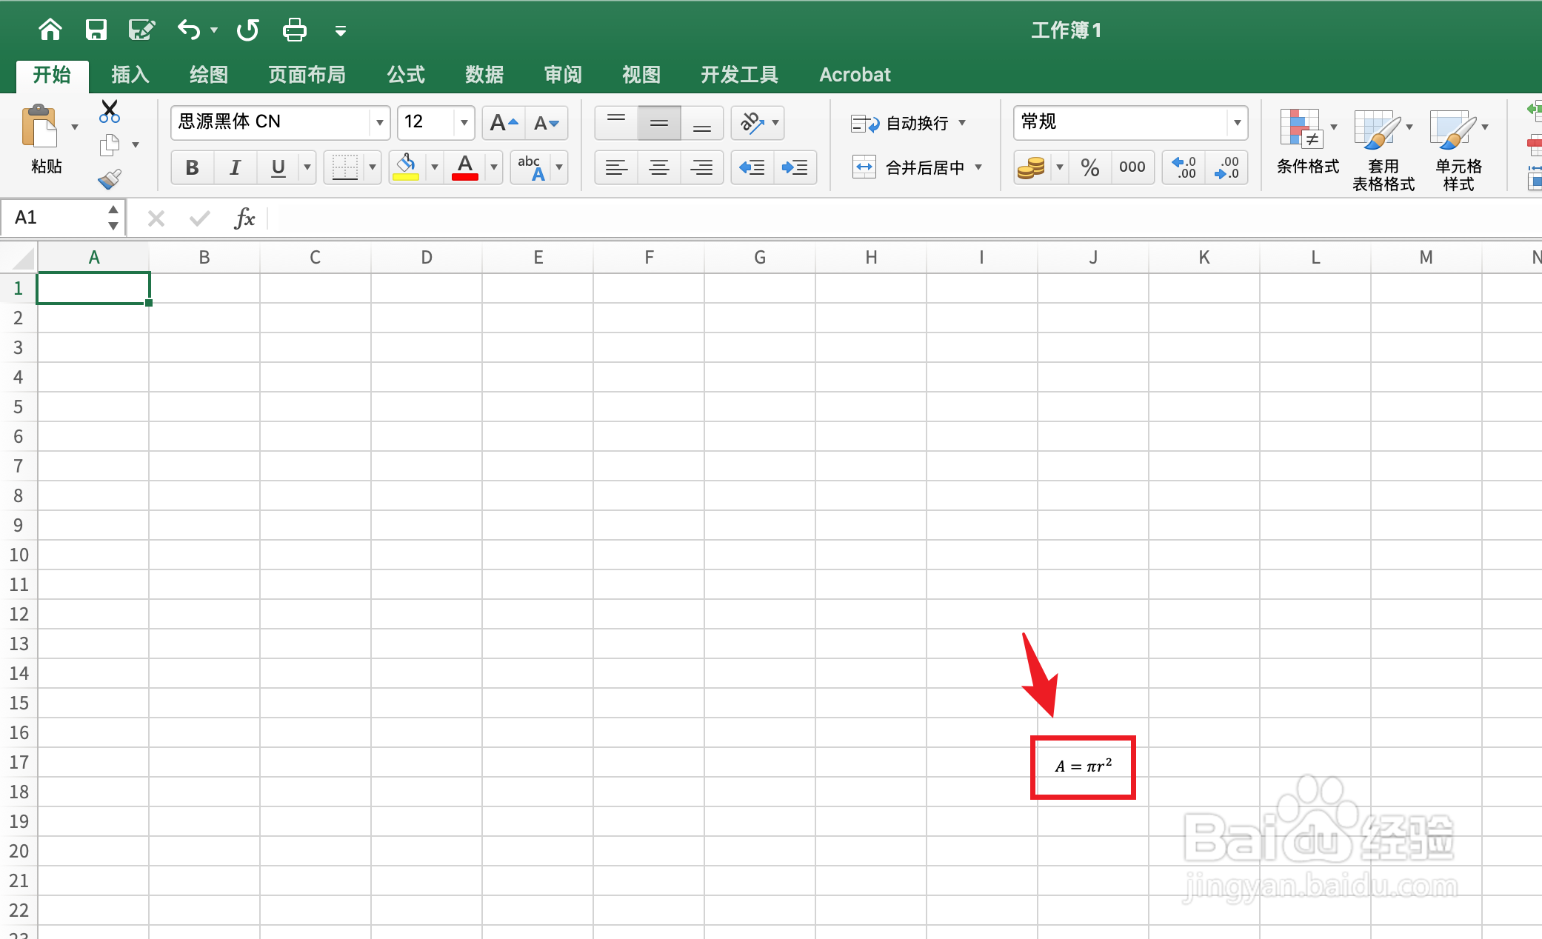Toggle underline formatting
The image size is (1542, 939).
278,167
